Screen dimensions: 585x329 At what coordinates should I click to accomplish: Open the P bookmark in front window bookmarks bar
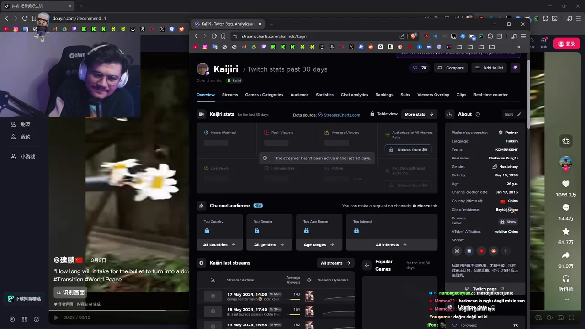(x=380, y=47)
